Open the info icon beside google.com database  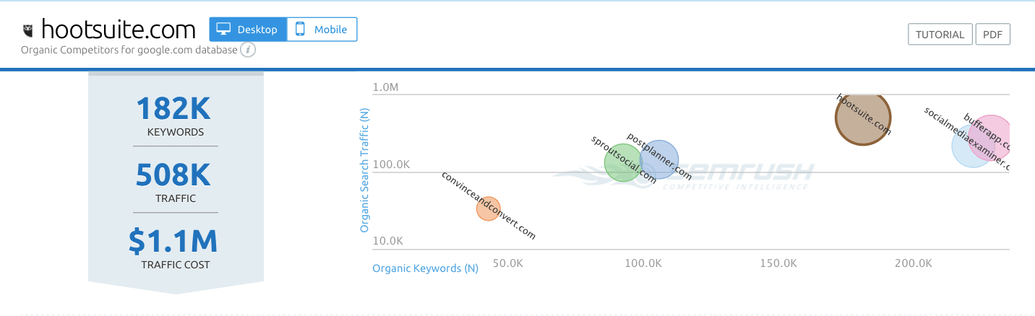(248, 50)
